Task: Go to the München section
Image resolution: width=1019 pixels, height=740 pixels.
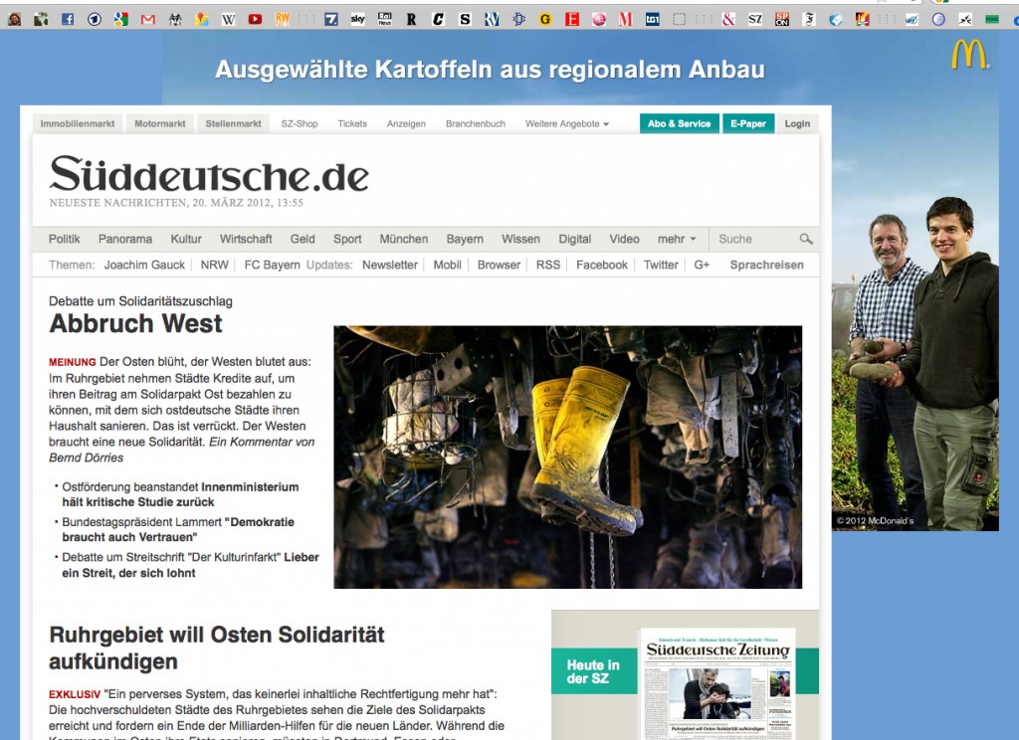Action: 404,239
